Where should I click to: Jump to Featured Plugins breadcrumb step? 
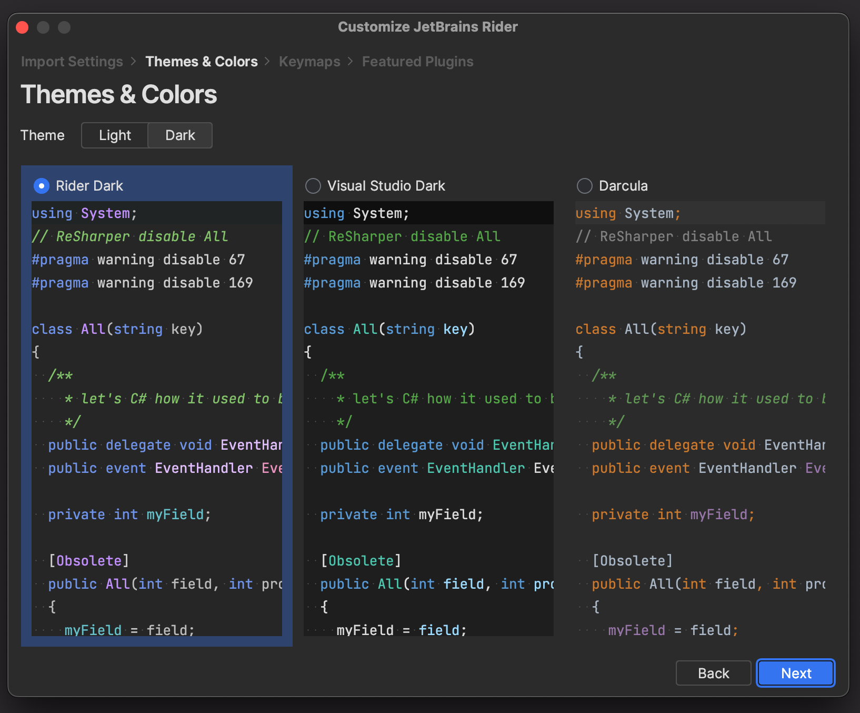click(417, 62)
